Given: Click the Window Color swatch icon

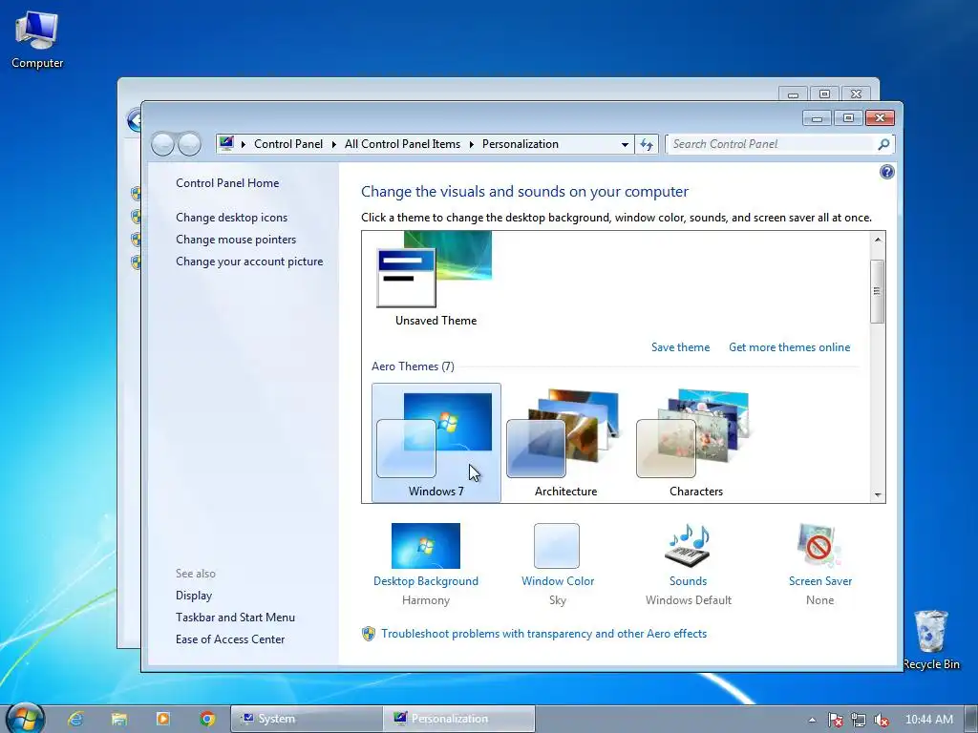Looking at the screenshot, I should click(557, 545).
